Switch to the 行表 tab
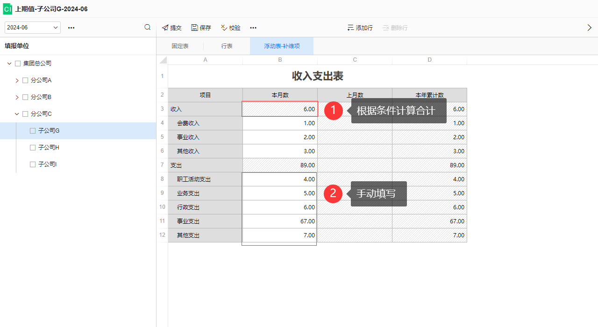 (226, 46)
